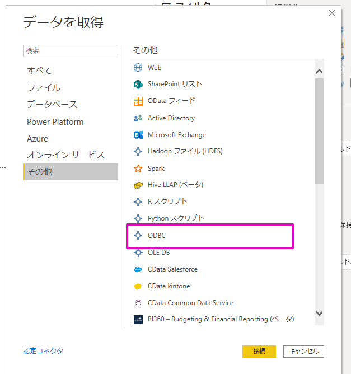Image resolution: width=351 pixels, height=374 pixels.
Task: Select OData フィード entry text
Action: (x=172, y=101)
